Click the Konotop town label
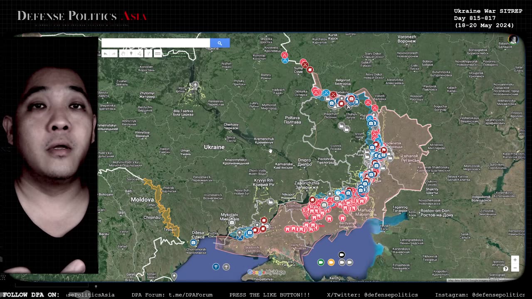Image resolution: width=532 pixels, height=299 pixels. click(x=259, y=57)
